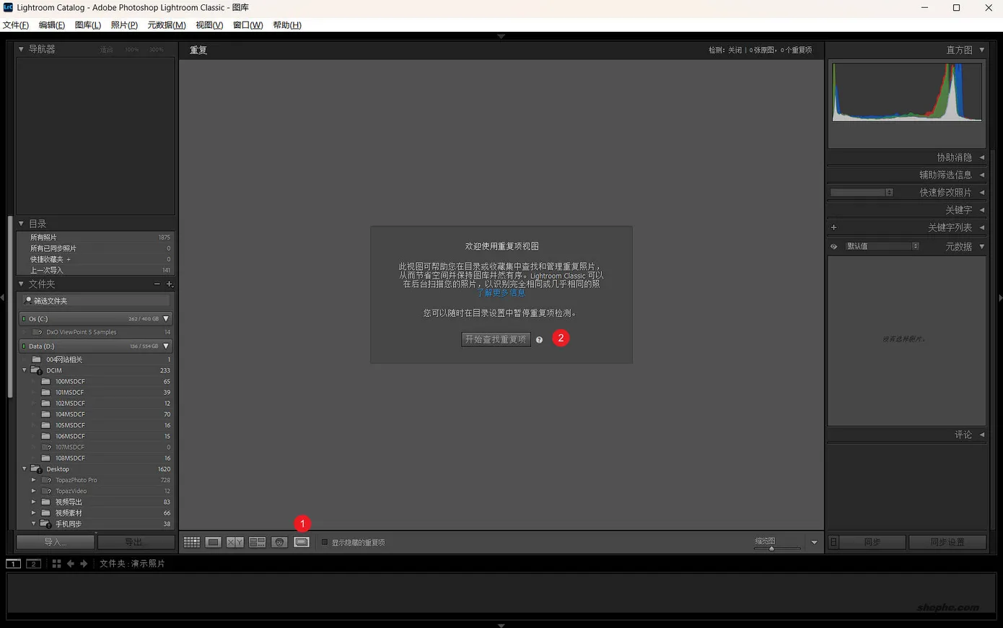Go back with the filmstrip left arrow
The image size is (1003, 628).
[71, 564]
